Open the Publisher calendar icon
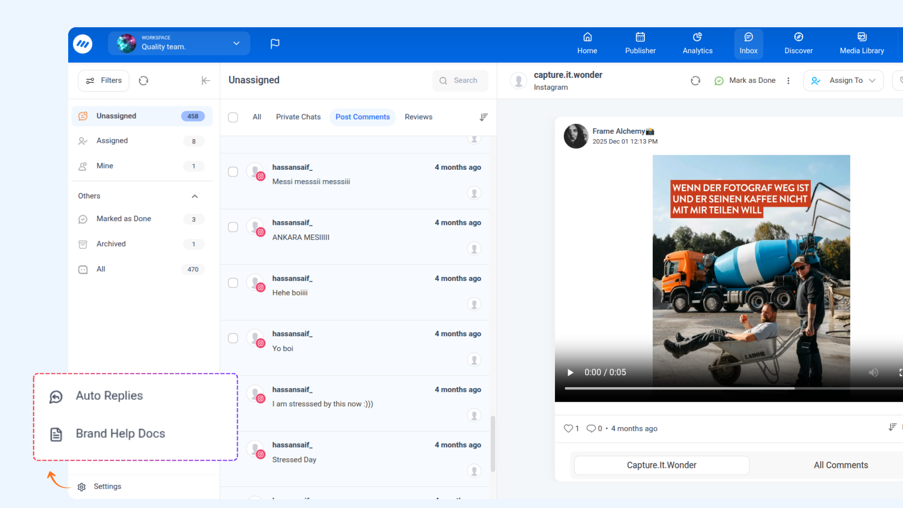The height and width of the screenshot is (508, 903). (640, 37)
